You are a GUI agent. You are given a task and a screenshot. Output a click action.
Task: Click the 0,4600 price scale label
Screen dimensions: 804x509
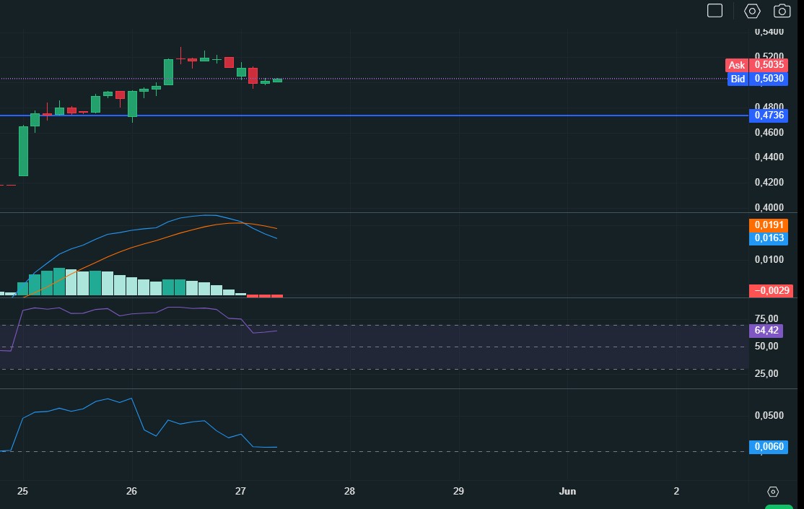click(769, 132)
